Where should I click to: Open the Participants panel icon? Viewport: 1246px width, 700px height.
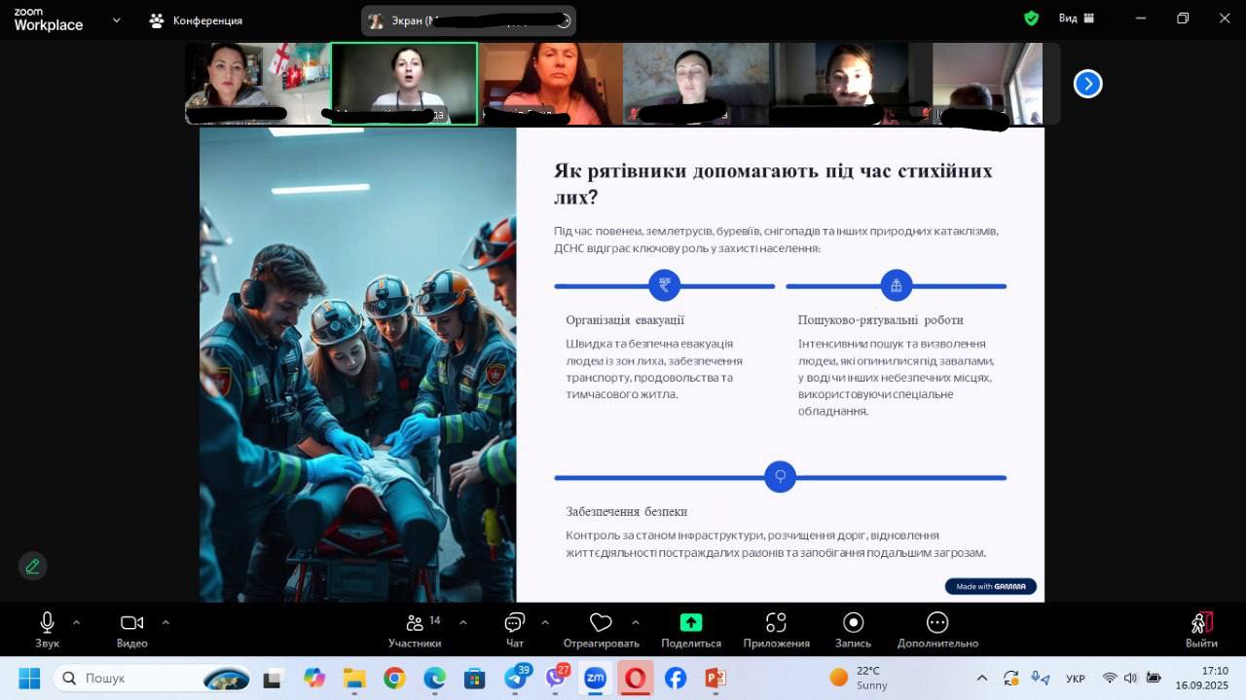click(x=415, y=623)
